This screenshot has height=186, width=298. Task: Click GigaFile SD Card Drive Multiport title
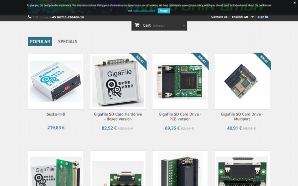242,117
